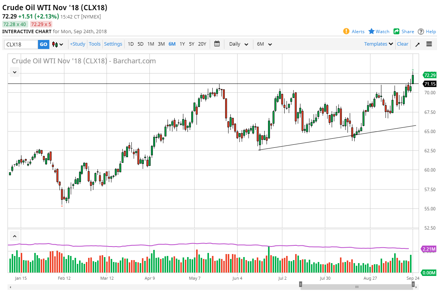
Task: Select the trendline drawing arrow tool
Action: (x=418, y=44)
